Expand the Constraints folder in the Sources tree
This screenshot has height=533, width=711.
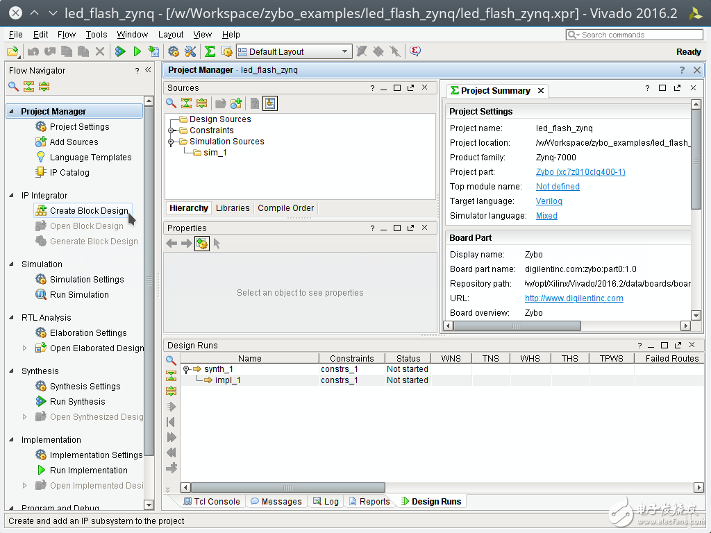[171, 130]
